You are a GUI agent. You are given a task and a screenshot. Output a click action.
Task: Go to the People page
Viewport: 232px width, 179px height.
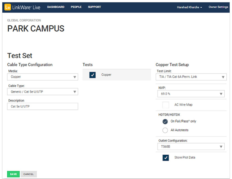(76, 7)
